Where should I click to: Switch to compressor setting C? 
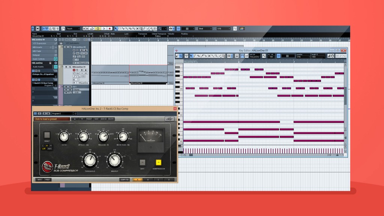(x=159, y=180)
